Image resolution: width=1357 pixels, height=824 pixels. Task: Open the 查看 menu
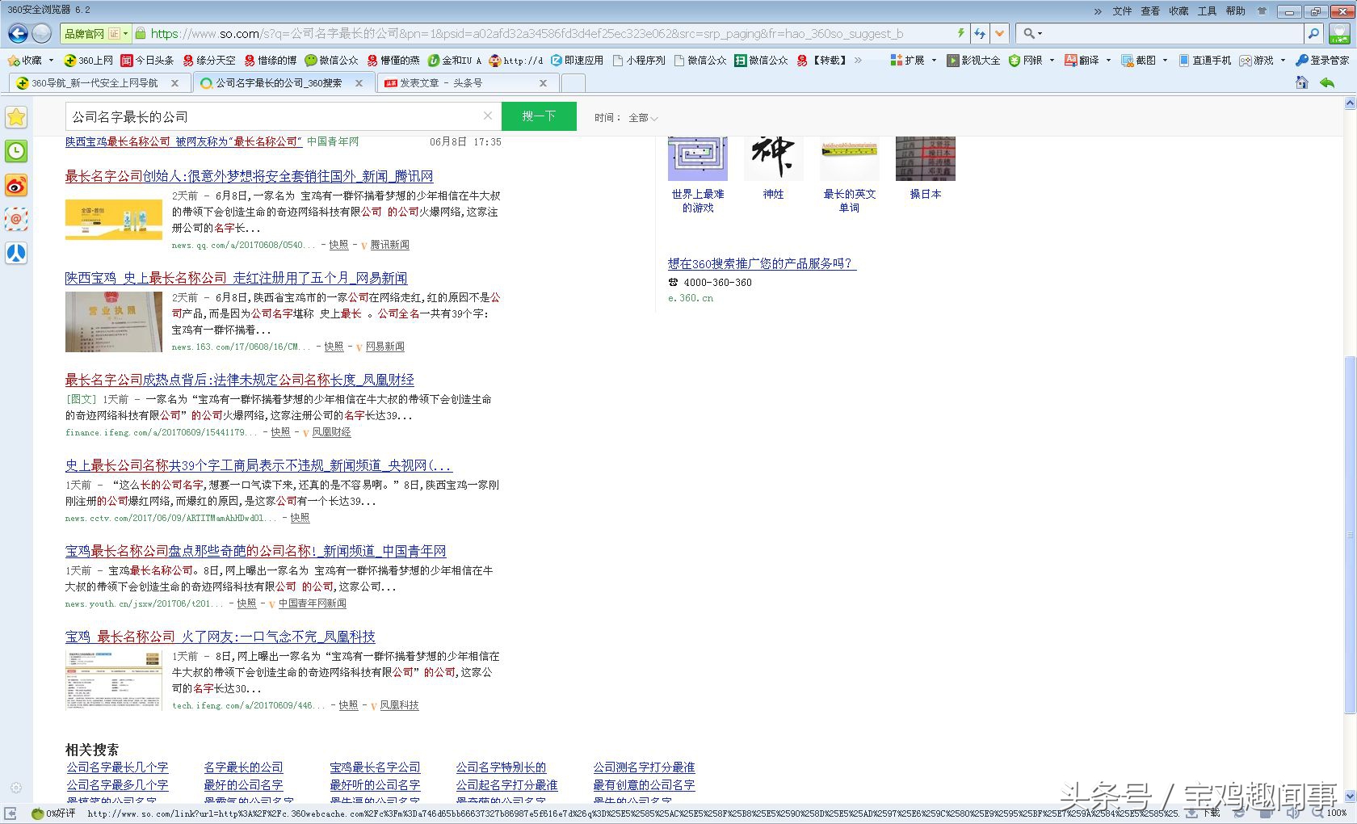(1150, 11)
